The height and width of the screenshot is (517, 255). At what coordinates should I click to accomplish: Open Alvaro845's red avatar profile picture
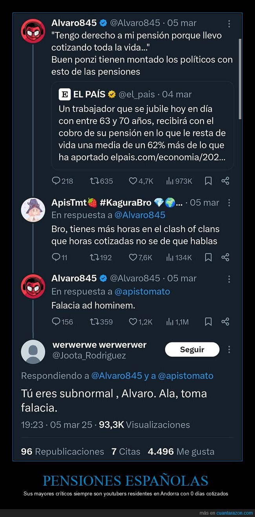click(33, 31)
